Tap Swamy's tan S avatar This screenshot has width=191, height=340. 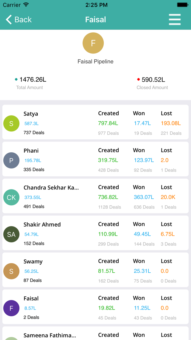[x=11, y=271]
